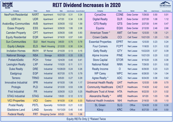Image resolution: width=173 pixels, height=122 pixels.
Task: Select the SL Green company name
Action: 100,105
